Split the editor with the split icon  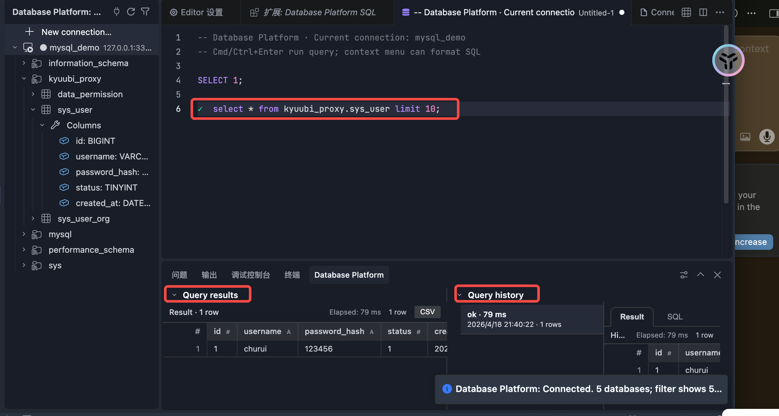tap(703, 12)
